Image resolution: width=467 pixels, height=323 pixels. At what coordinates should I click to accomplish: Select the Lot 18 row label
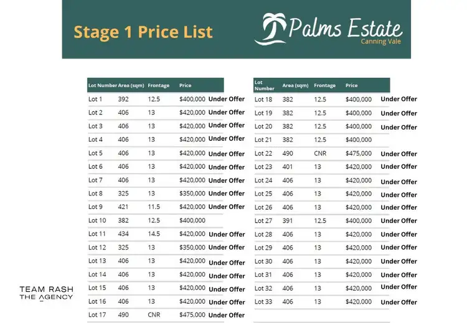[x=263, y=100]
